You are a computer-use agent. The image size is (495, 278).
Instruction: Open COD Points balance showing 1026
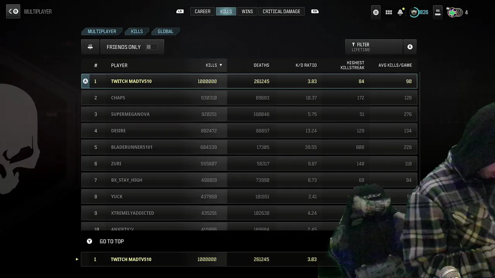point(419,12)
